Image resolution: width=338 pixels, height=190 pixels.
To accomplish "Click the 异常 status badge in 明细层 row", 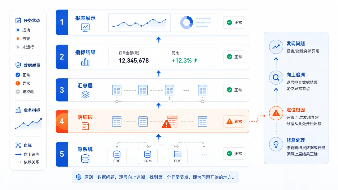I will 234,122.
